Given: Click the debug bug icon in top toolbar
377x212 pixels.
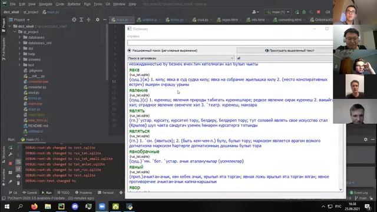Looking at the screenshot, I should (x=304, y=12).
